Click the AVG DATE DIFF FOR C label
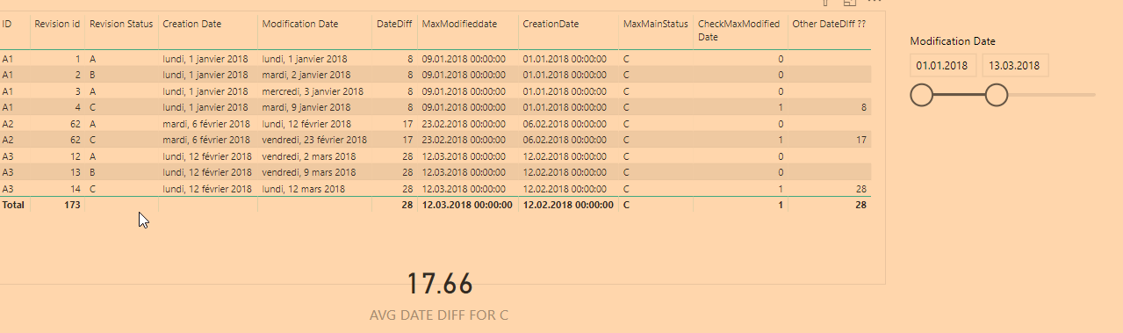The image size is (1123, 333). tap(439, 315)
